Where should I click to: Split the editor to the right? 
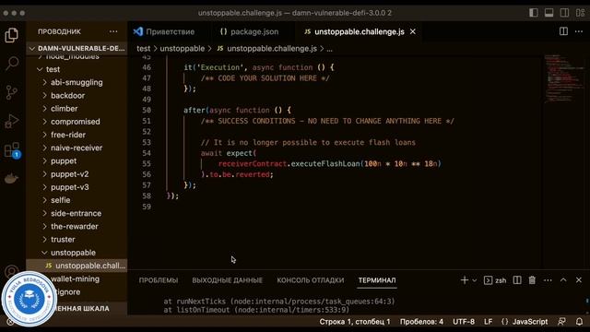pyautogui.click(x=563, y=31)
